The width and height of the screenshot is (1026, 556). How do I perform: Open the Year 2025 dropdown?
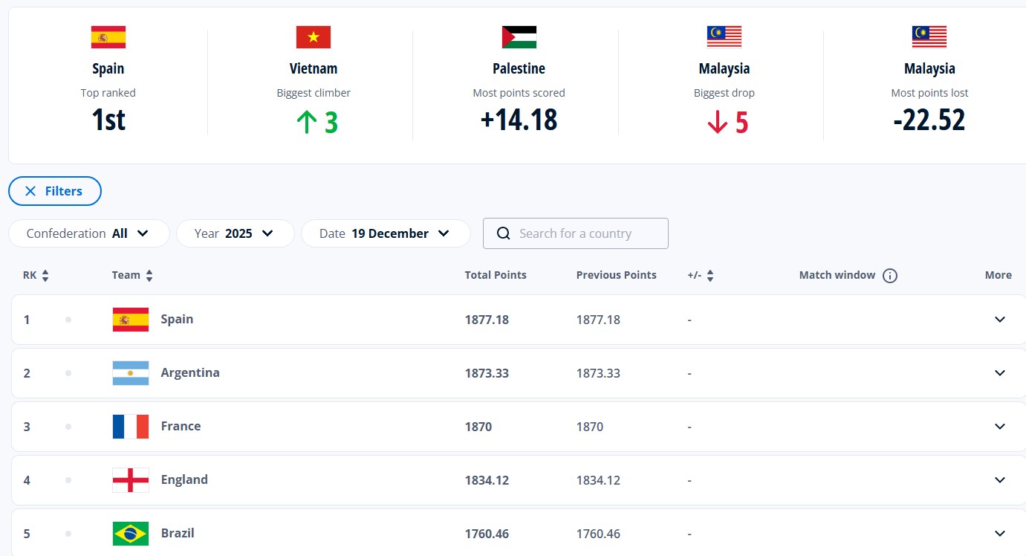click(235, 233)
